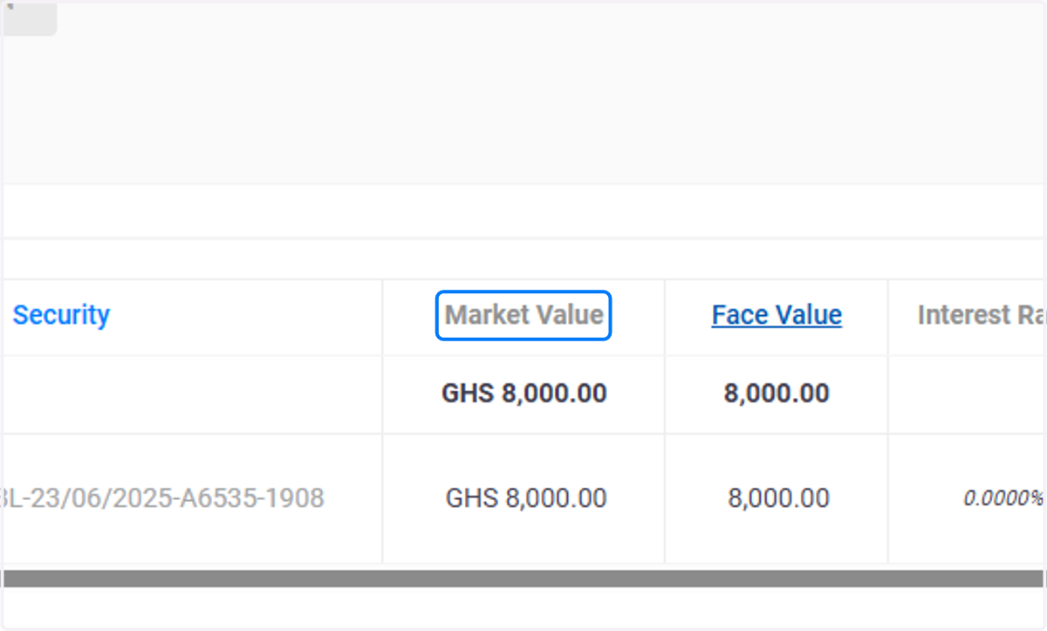
Task: Select the 8,000.00 face value in the security row
Action: tap(778, 498)
